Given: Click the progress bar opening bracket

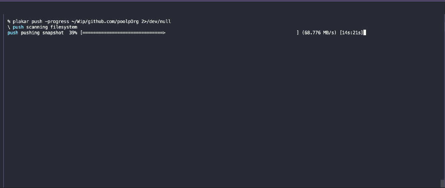Looking at the screenshot, I should click(x=81, y=33).
